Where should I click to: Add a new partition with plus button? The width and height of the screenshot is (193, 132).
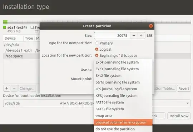point(7,88)
